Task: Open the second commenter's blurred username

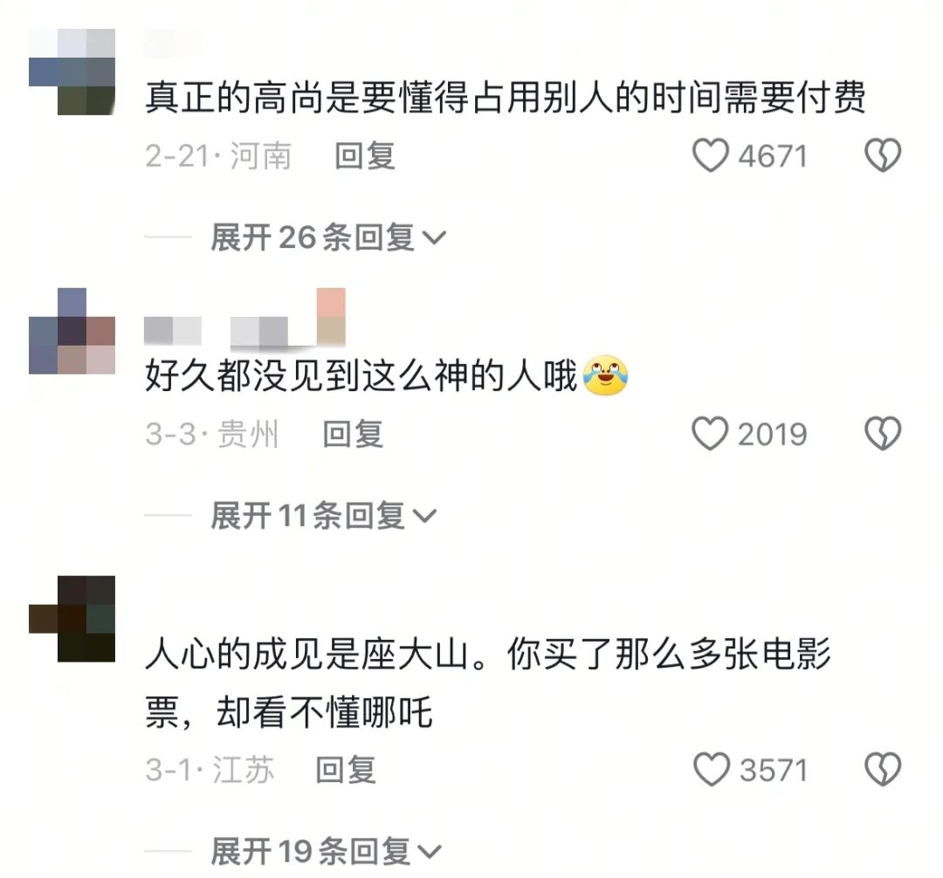Action: 244,317
